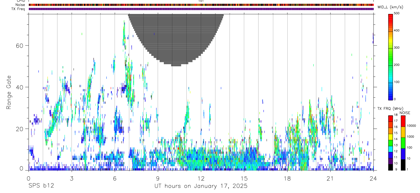Click the 10000 label in NOISE legend
This screenshot has height=193, width=420.
coord(411,126)
